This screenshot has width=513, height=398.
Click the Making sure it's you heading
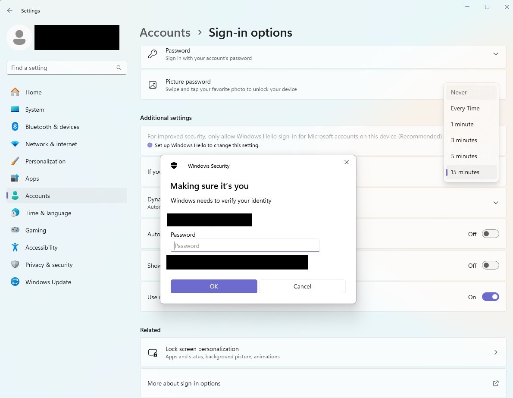210,186
